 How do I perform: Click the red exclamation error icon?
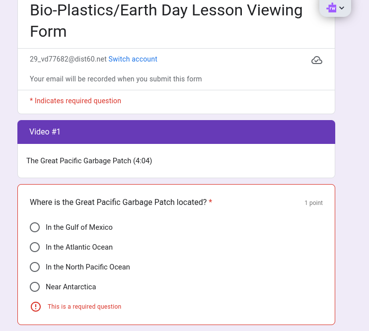(35, 307)
